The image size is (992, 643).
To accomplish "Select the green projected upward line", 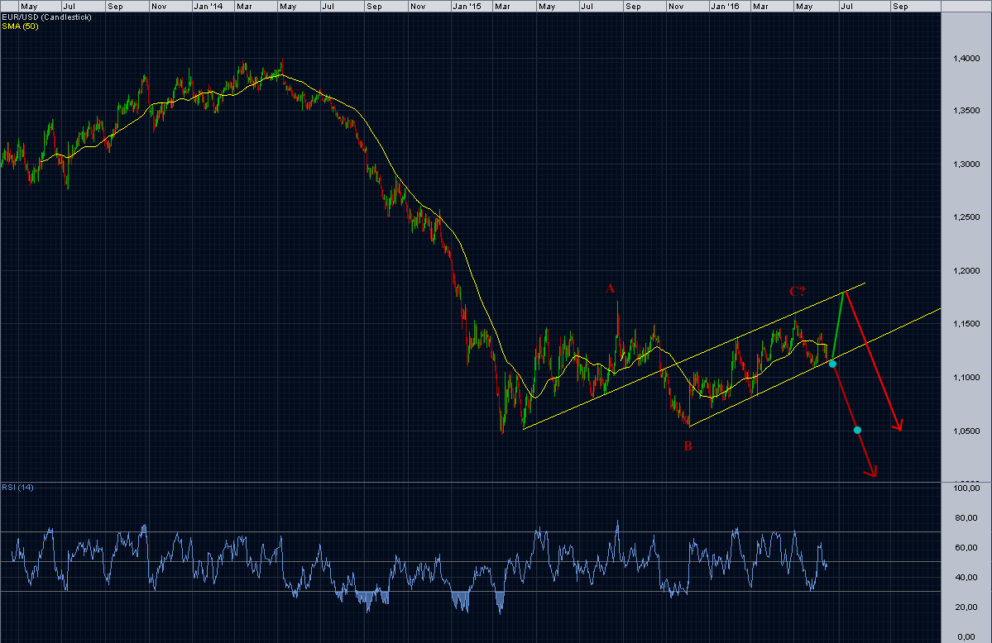I will coord(840,325).
